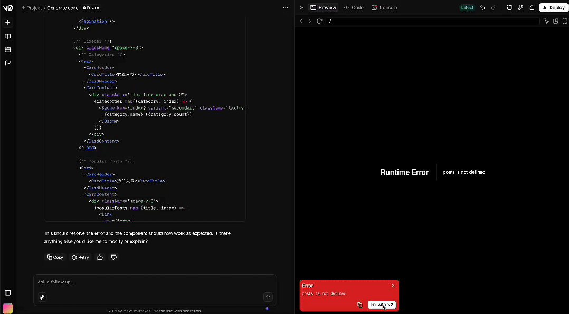Image resolution: width=569 pixels, height=314 pixels.
Task: Toggle element selector cursor tool in preview
Action: [x=547, y=21]
